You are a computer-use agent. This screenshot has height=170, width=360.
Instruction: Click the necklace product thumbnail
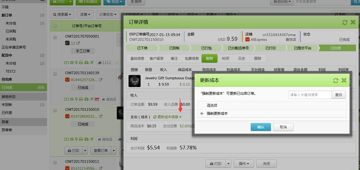[134, 81]
